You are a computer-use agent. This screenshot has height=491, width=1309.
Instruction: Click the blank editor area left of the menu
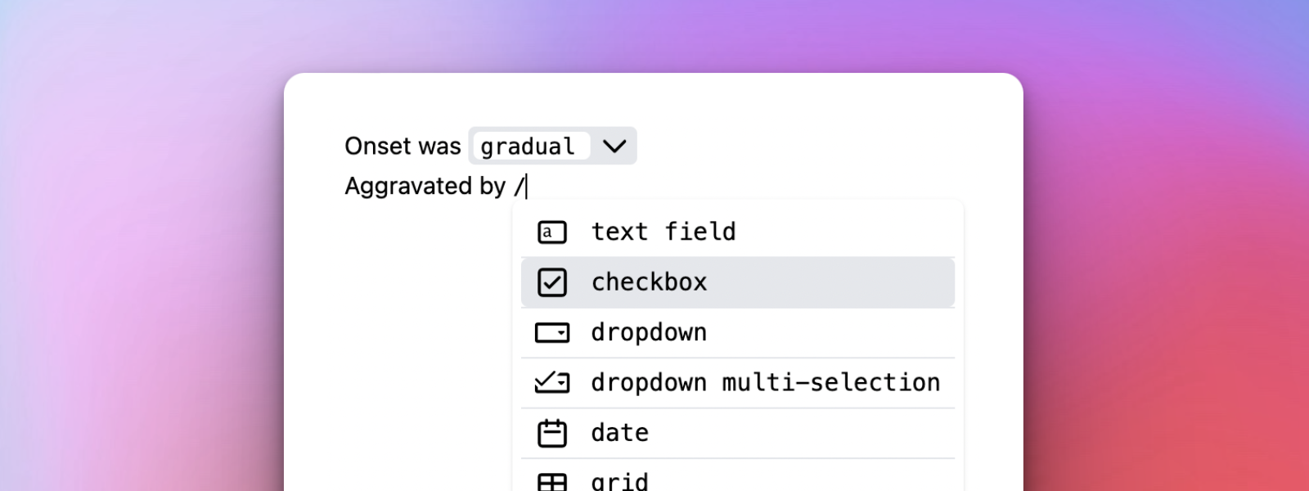pos(409,344)
